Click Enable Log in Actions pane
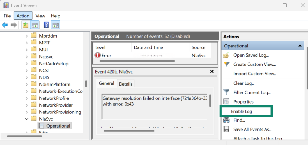 point(241,111)
